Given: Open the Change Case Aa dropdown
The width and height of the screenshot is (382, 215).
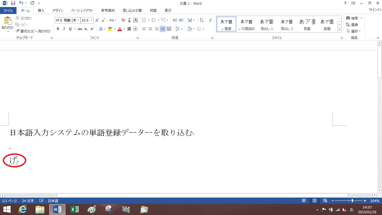Looking at the screenshot, I should click(113, 20).
